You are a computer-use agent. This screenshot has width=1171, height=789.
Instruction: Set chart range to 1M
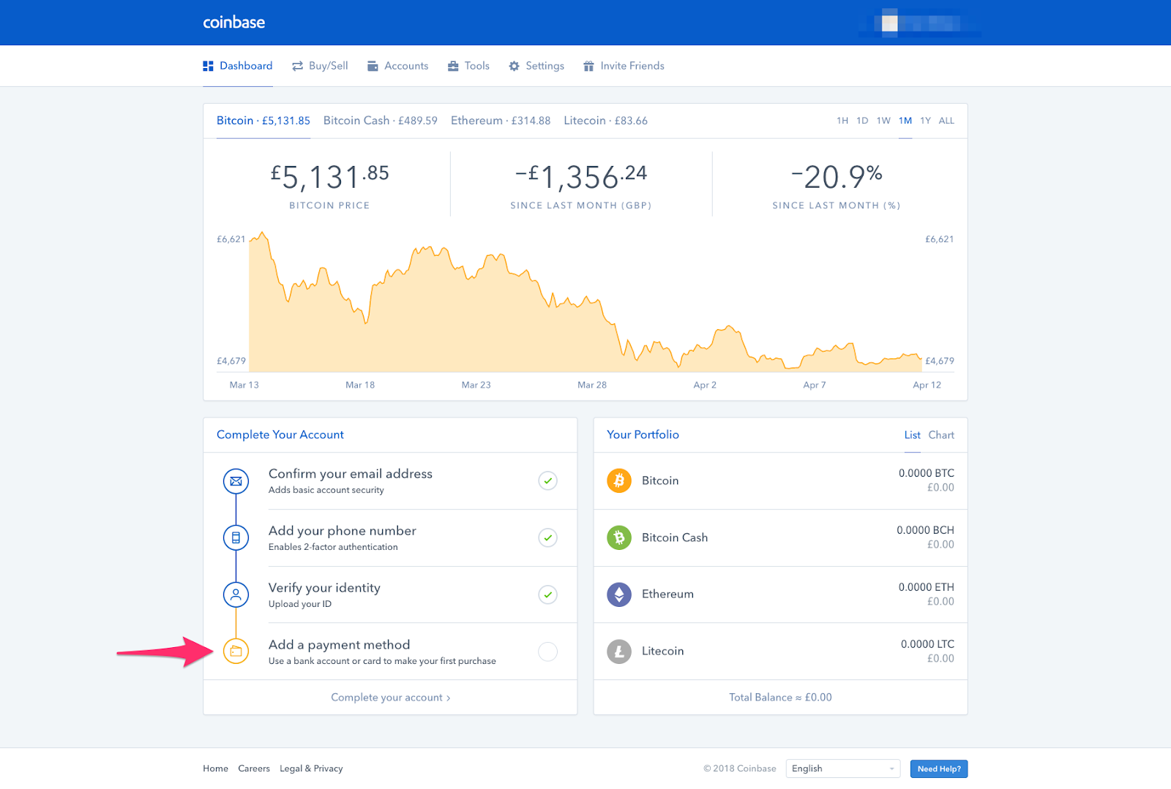click(x=905, y=121)
